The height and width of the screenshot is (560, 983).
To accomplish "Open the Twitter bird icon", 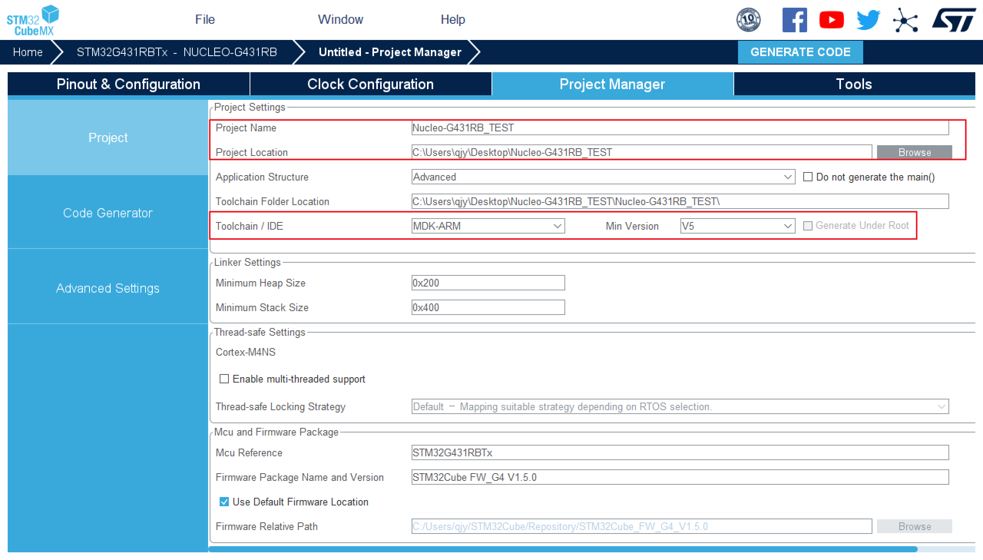I will pos(868,20).
